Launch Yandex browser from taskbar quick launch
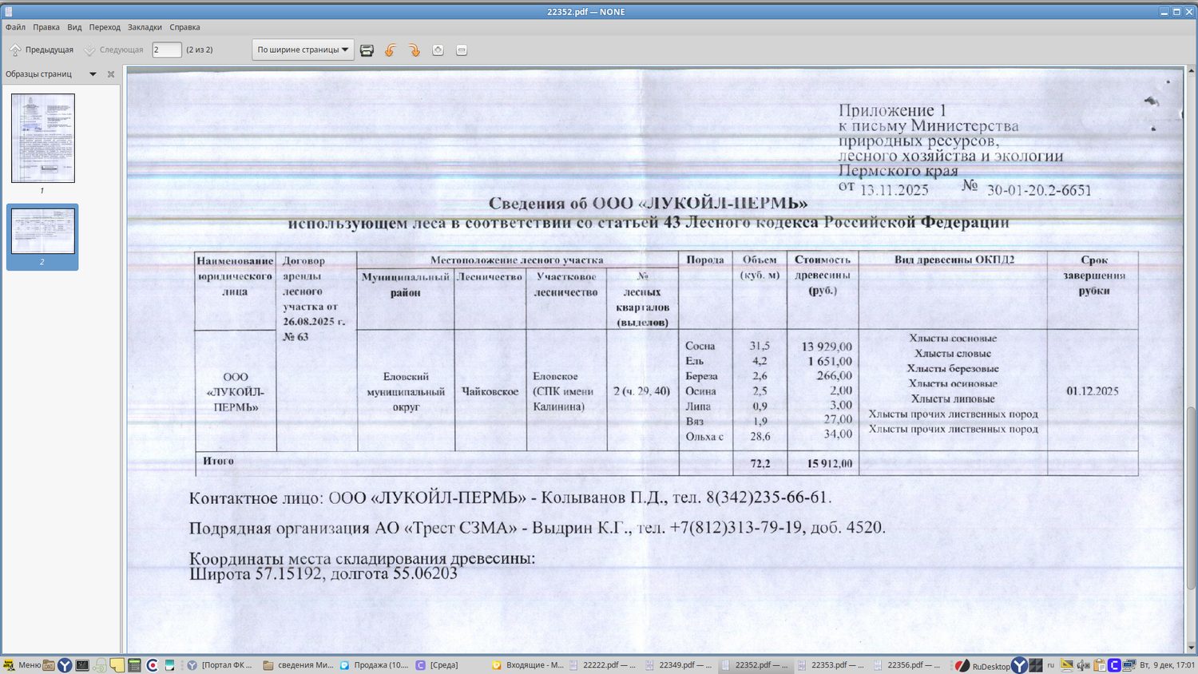Viewport: 1198px width, 674px height. pyautogui.click(x=65, y=665)
